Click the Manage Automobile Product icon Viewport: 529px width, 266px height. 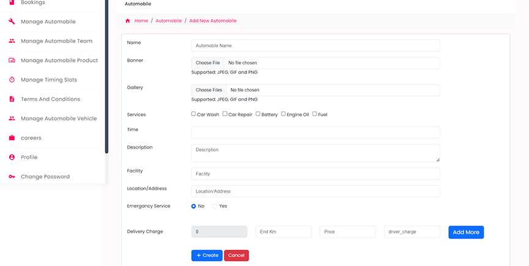pos(12,61)
